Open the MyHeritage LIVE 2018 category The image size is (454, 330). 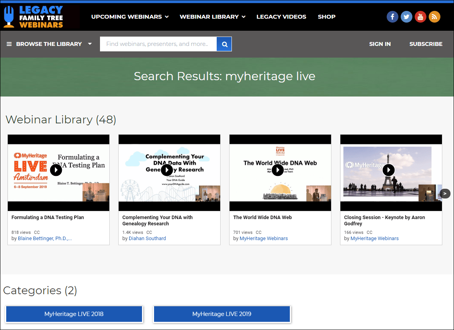pyautogui.click(x=74, y=314)
